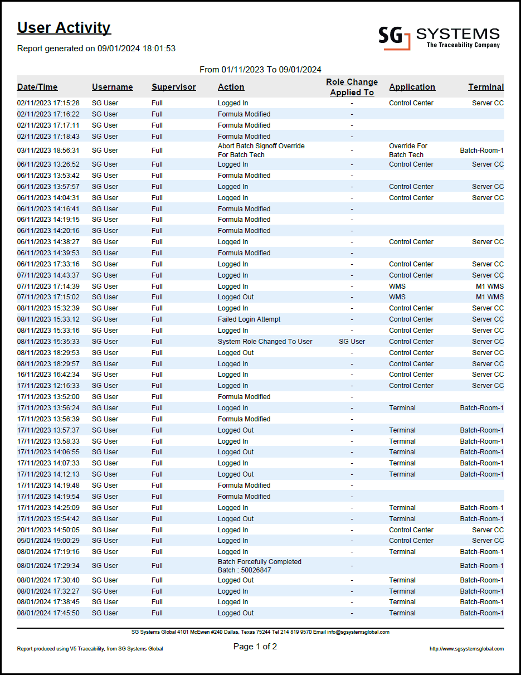Select the Date/Time column header
Image resolution: width=521 pixels, height=675 pixels.
[37, 87]
